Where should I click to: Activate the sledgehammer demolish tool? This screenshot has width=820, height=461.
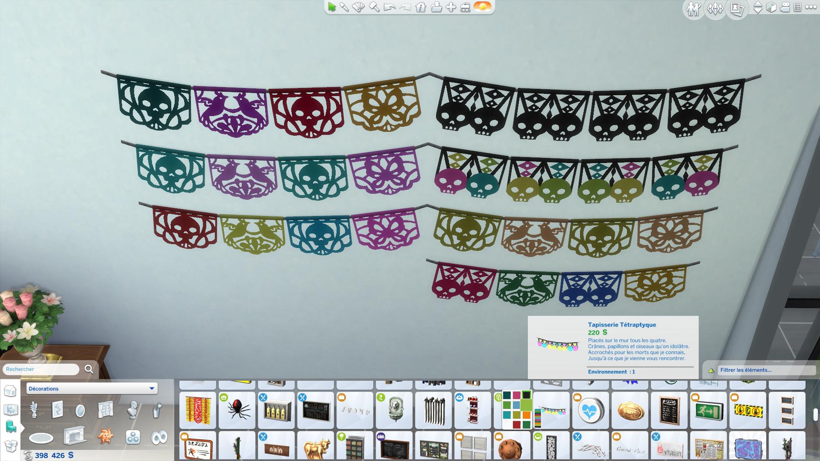click(x=375, y=7)
